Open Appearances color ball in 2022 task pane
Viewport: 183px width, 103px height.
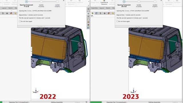[x=88, y=25]
